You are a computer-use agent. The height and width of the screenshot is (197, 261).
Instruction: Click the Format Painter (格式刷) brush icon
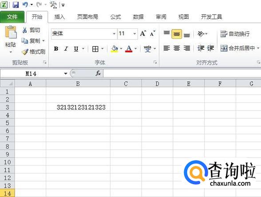coord(25,52)
